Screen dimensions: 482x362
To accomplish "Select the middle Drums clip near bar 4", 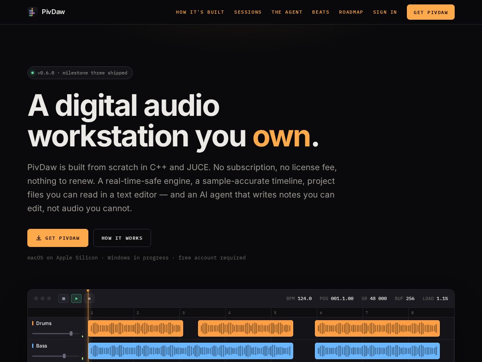I will (245, 328).
